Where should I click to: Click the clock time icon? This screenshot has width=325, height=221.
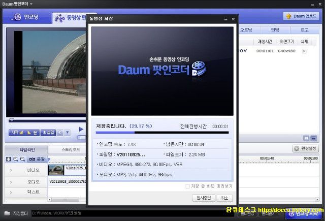coord(60,133)
